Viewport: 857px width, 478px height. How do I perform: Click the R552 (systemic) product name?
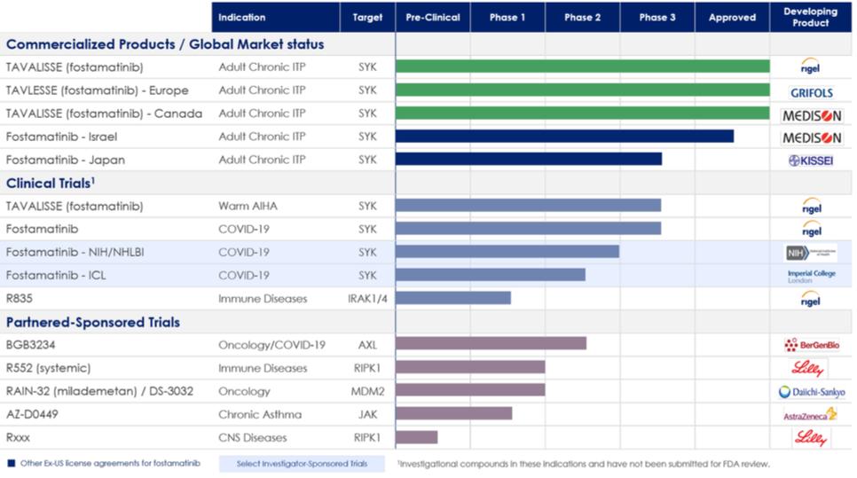48,368
